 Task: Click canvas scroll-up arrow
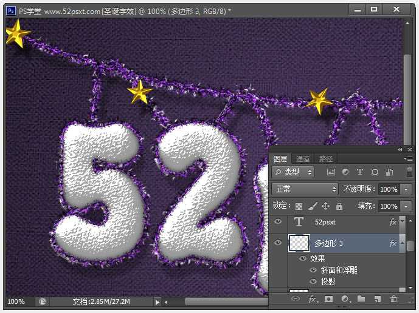coord(407,23)
